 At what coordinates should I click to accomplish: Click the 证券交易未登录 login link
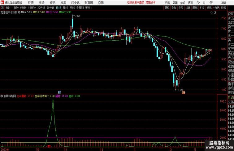[136, 2]
